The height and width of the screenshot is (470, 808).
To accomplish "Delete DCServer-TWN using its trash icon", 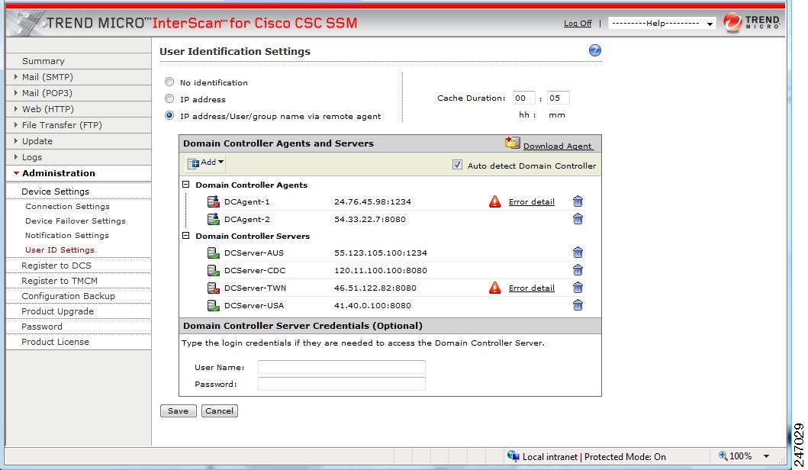I will pos(578,288).
